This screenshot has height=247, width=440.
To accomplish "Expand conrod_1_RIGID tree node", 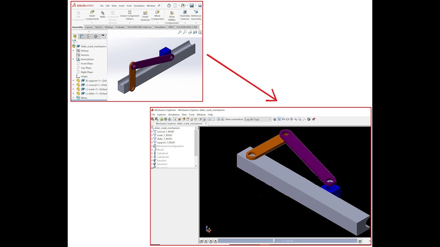I will click(x=152, y=132).
